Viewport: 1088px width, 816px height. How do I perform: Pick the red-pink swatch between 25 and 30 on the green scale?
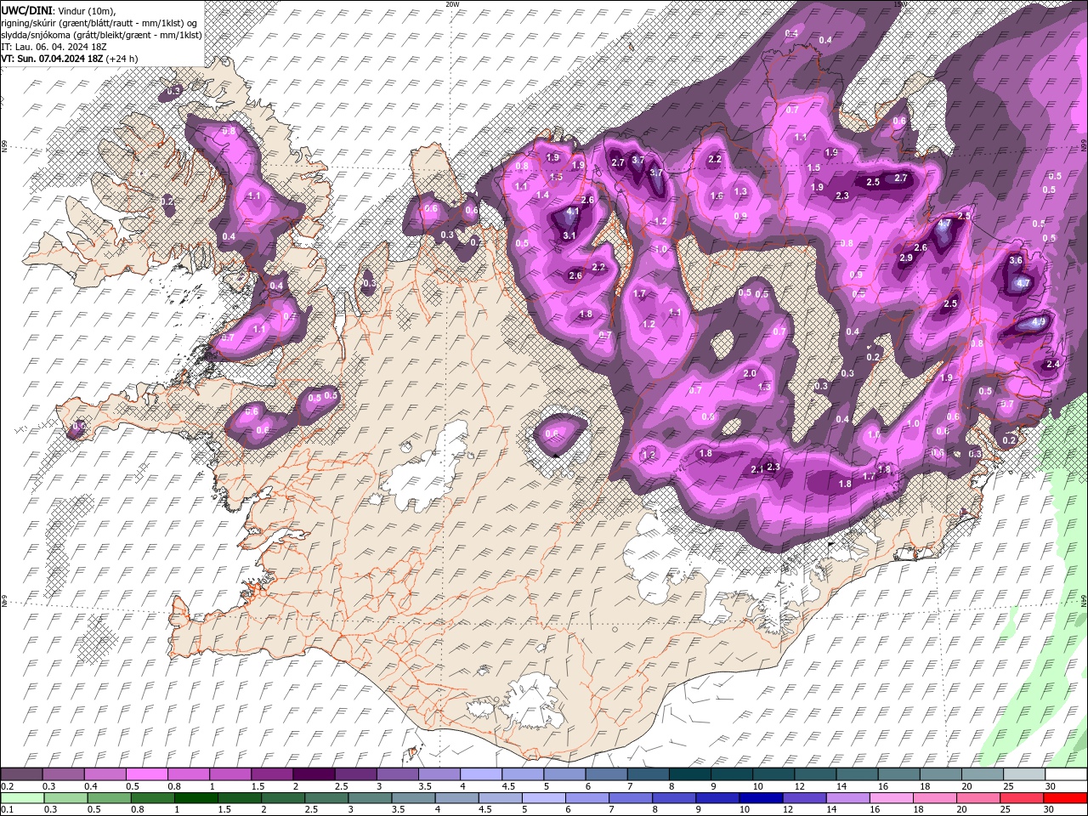click(1022, 798)
